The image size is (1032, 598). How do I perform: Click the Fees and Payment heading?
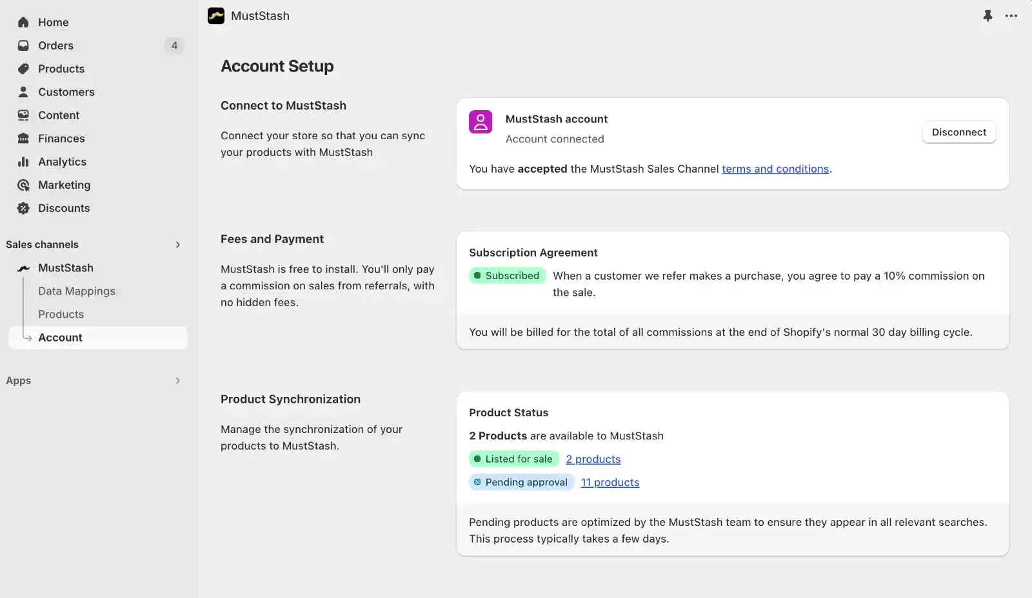click(x=272, y=239)
